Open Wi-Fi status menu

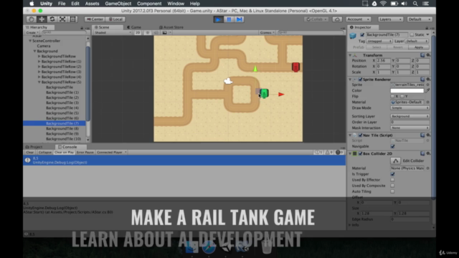(383, 4)
